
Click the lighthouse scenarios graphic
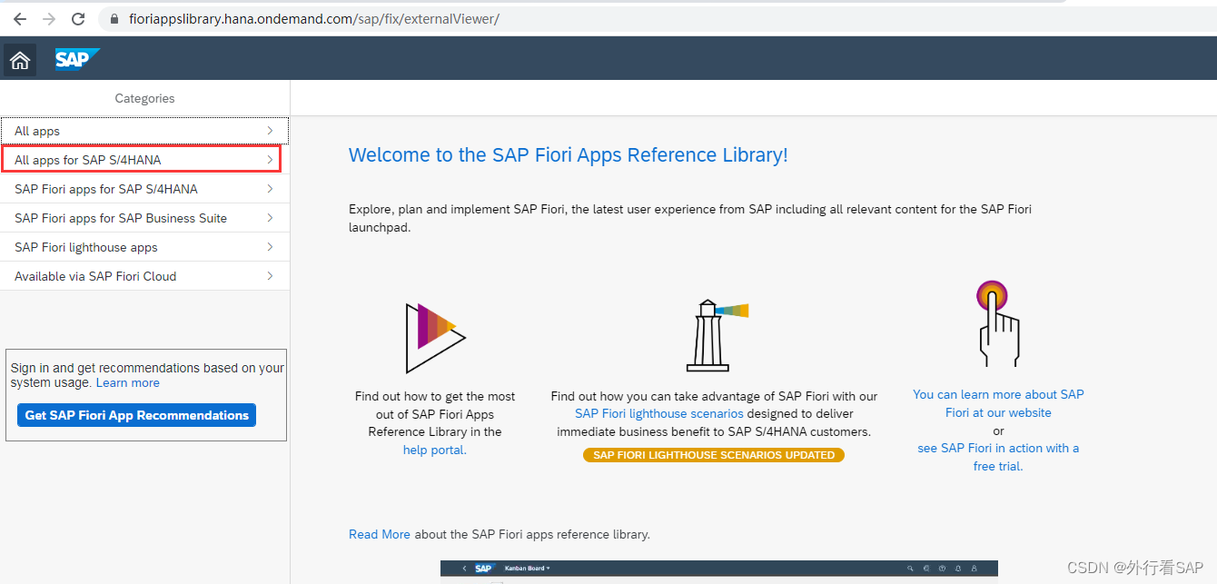[x=717, y=335]
